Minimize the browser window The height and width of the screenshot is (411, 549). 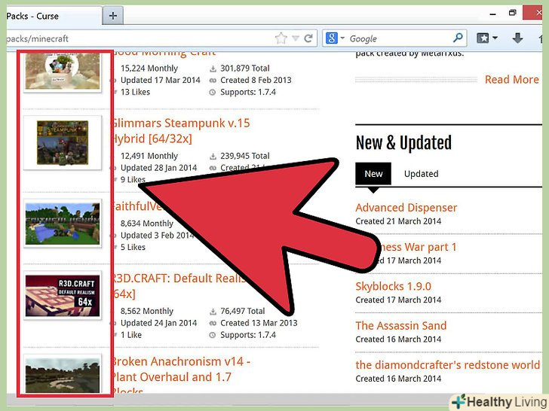point(492,14)
